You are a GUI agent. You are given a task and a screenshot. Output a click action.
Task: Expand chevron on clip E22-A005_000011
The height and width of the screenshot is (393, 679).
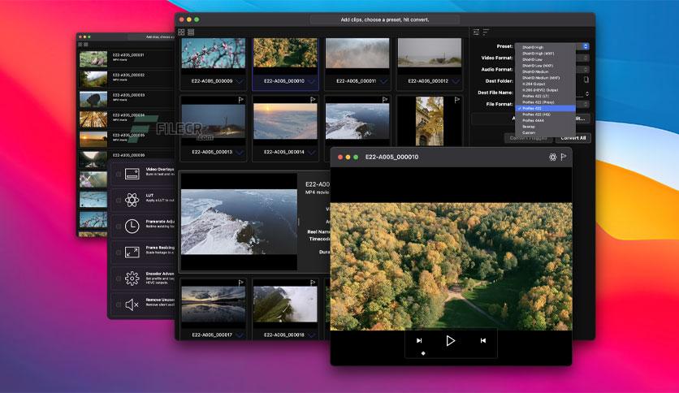[x=383, y=81]
